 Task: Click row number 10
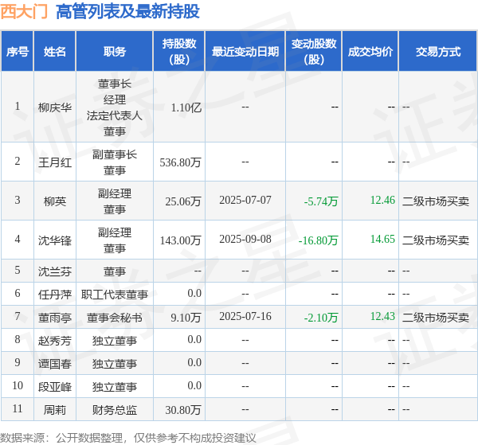click(x=18, y=385)
